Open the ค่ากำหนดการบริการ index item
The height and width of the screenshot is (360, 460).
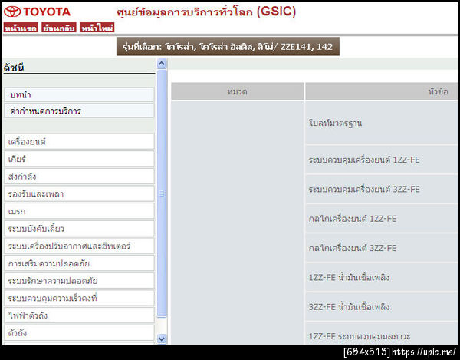pos(79,111)
